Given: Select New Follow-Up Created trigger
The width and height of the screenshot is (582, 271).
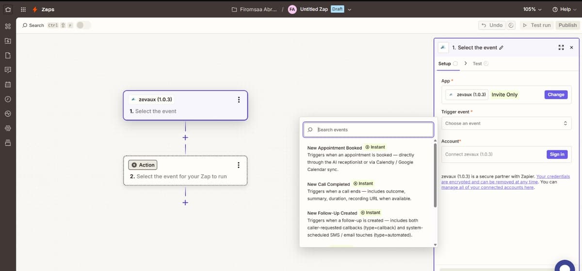Looking at the screenshot, I should click(x=366, y=224).
